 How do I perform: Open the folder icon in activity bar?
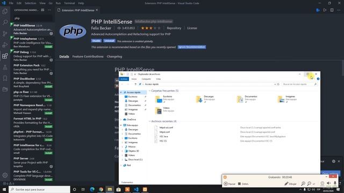pyautogui.click(x=5, y=90)
